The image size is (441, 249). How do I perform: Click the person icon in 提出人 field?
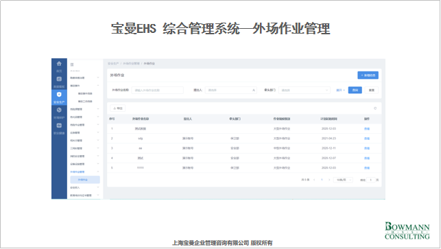pyautogui.click(x=253, y=91)
